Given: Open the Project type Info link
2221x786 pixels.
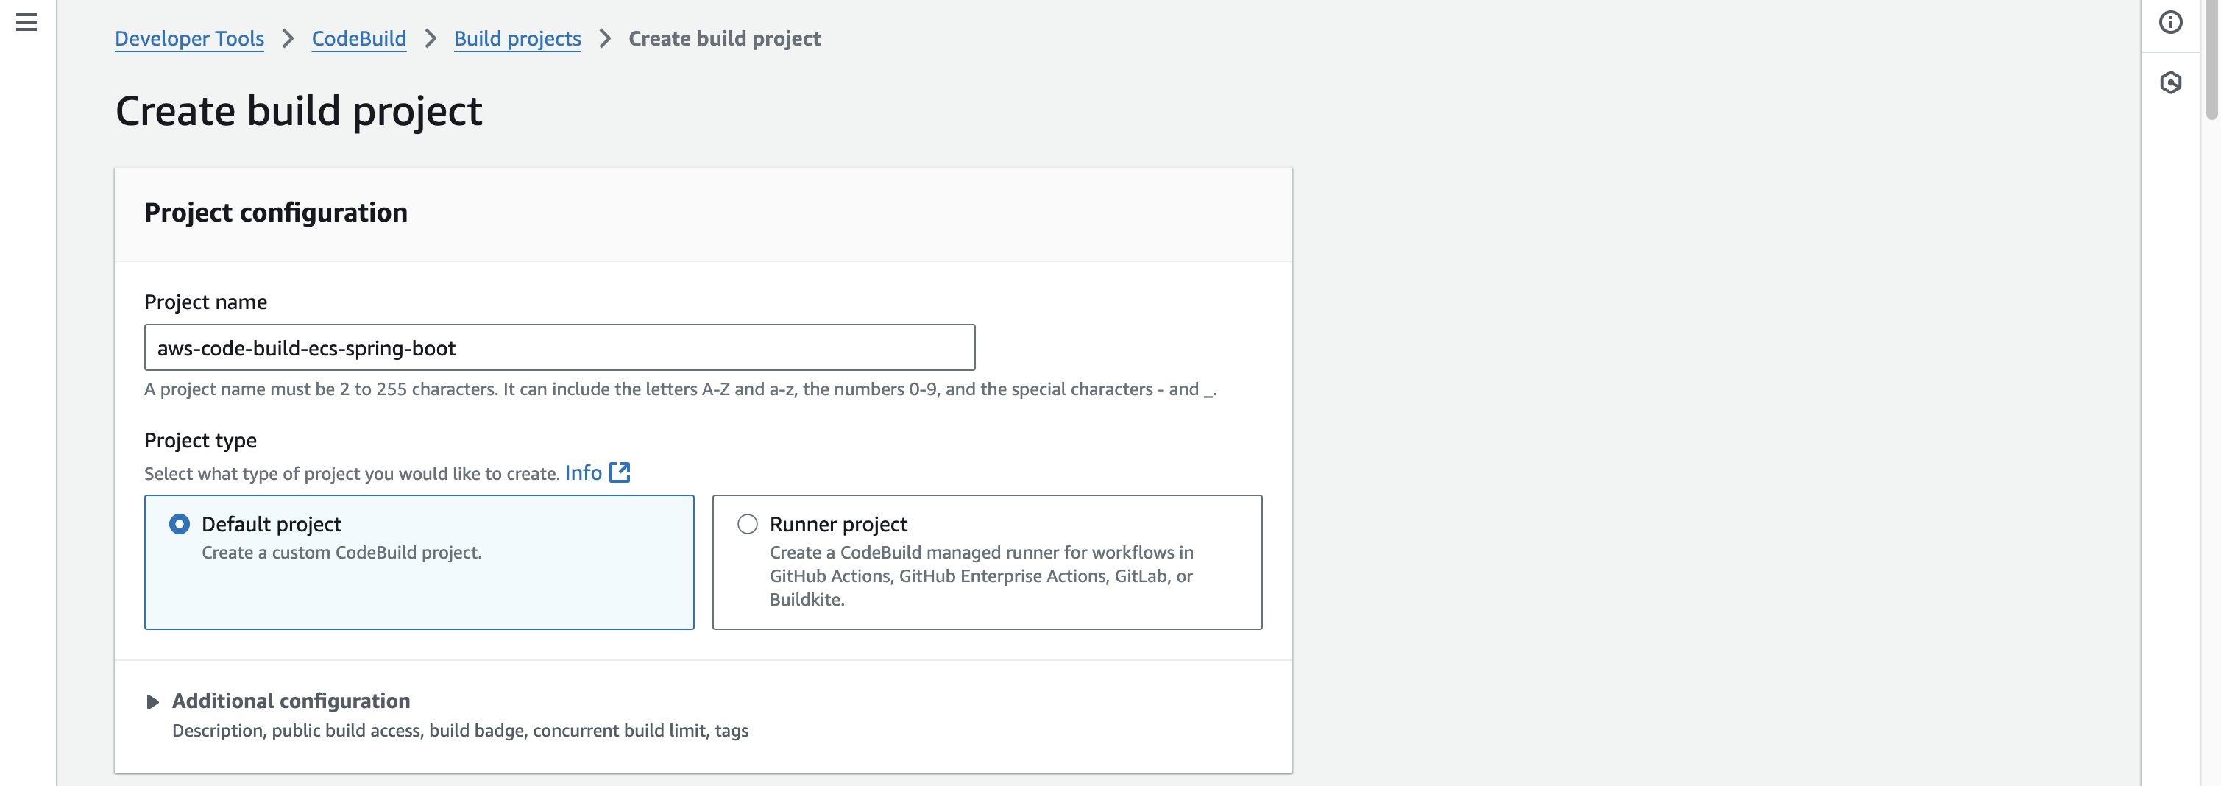Looking at the screenshot, I should (x=584, y=472).
